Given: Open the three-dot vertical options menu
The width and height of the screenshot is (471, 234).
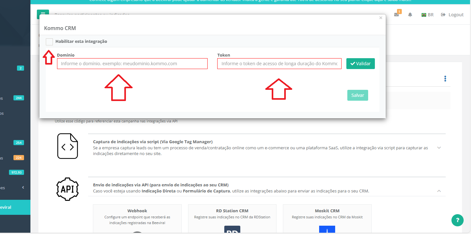Looking at the screenshot, I should point(445,79).
